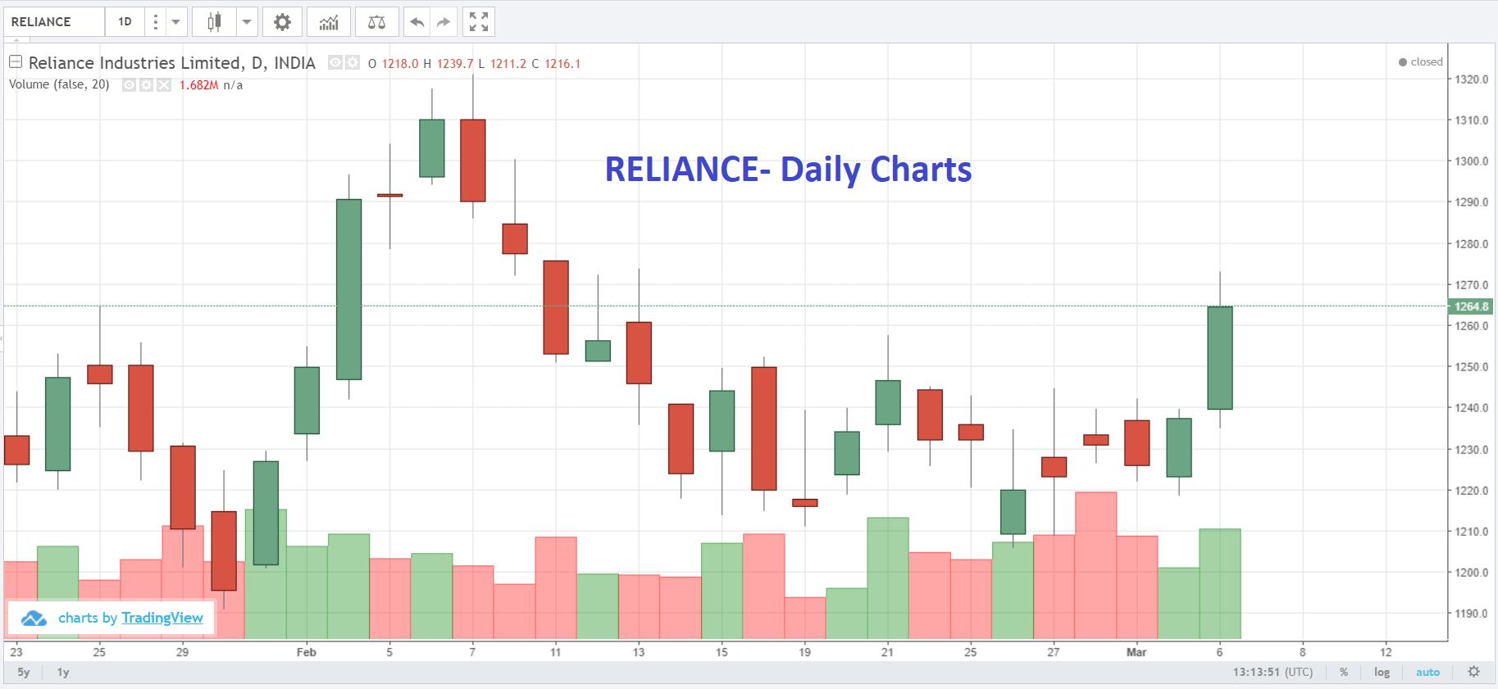Image resolution: width=1498 pixels, height=689 pixels.
Task: Click the Feb label on time axis
Action: [x=306, y=652]
